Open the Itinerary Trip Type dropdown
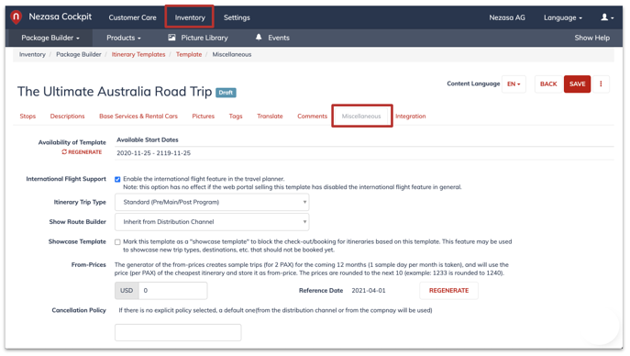Viewport: 630px width, 356px height. [212, 202]
